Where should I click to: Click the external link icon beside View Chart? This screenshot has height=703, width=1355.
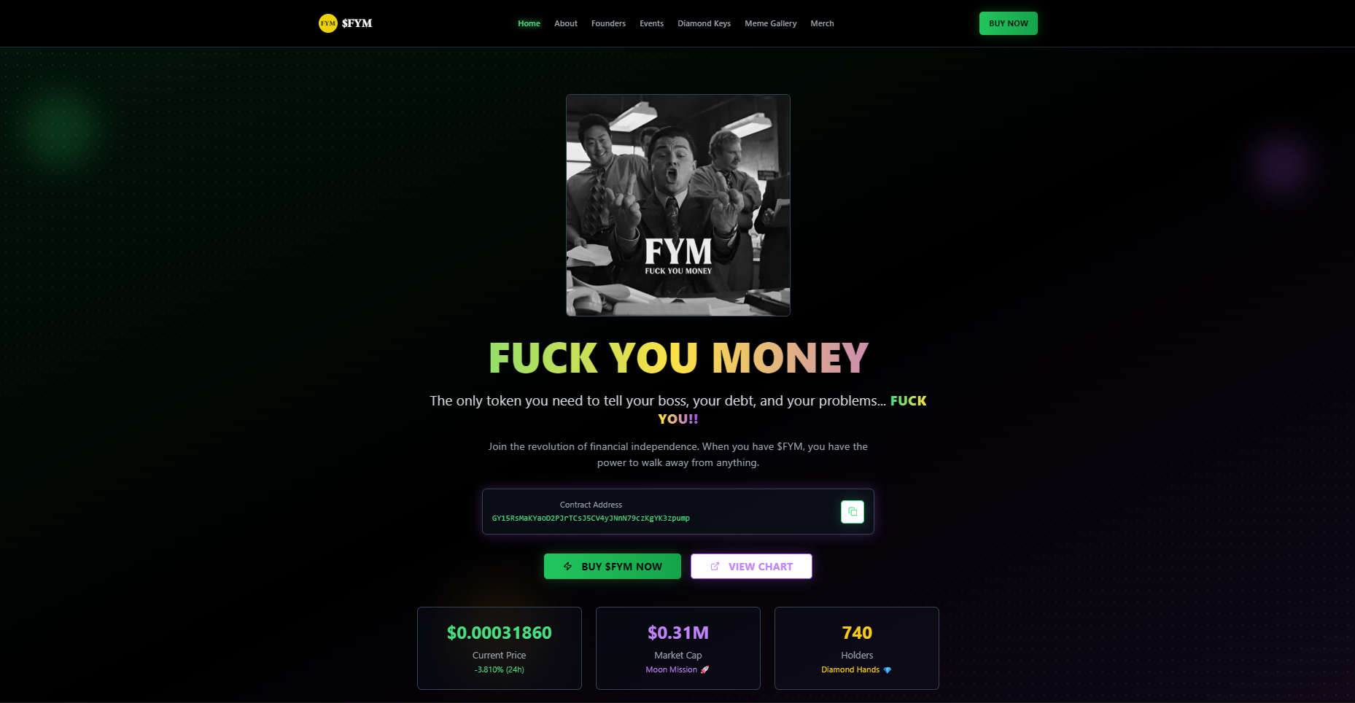715,566
